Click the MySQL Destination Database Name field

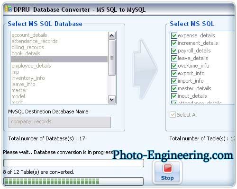(60, 122)
